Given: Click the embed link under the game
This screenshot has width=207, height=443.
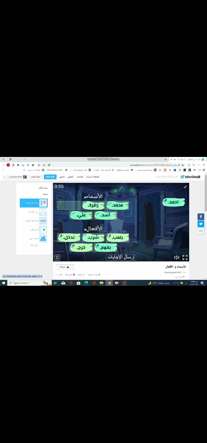Looking at the screenshot, I should [81, 275].
